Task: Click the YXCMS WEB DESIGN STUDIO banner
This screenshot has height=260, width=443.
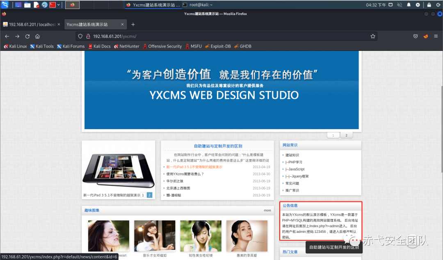Action: coord(221,90)
